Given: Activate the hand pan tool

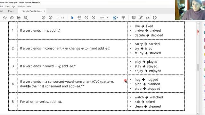Looking at the screenshot, I should 79,18.
